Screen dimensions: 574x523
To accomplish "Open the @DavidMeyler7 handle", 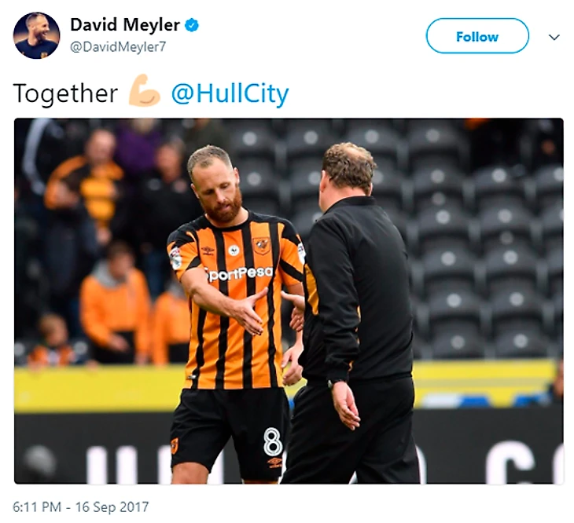I will (x=117, y=47).
